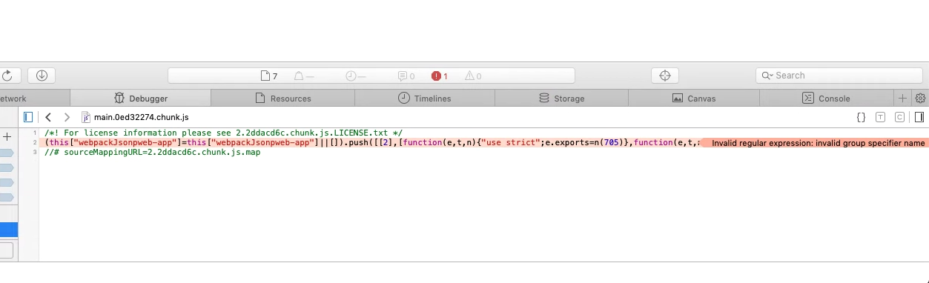Add a new inspector tab with plus
The width and height of the screenshot is (929, 283).
click(x=902, y=98)
